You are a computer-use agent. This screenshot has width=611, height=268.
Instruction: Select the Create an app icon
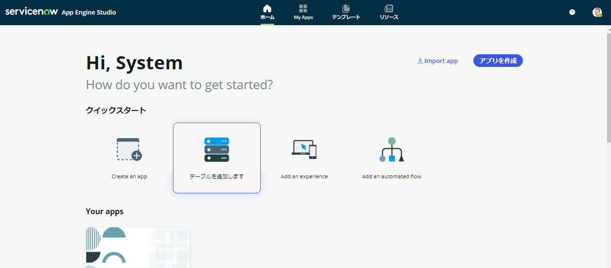[x=129, y=149]
